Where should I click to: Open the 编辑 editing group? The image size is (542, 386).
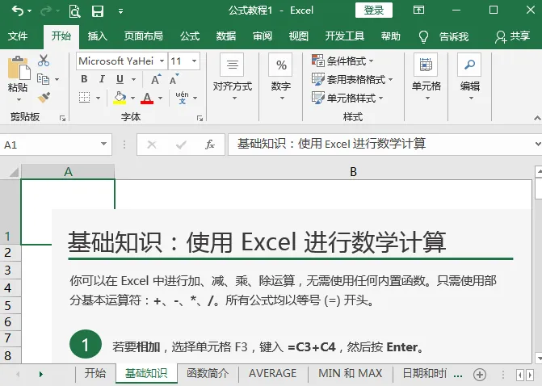coord(469,77)
